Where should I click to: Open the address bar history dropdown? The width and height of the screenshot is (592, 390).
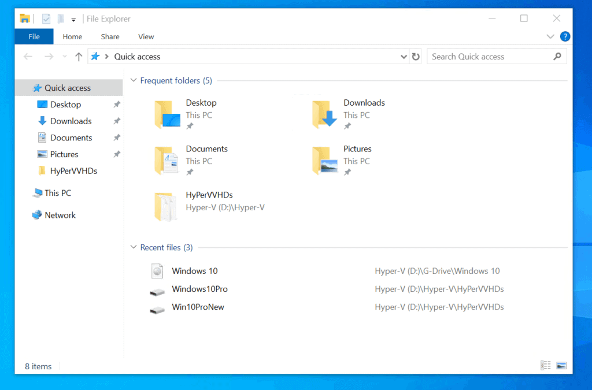404,57
